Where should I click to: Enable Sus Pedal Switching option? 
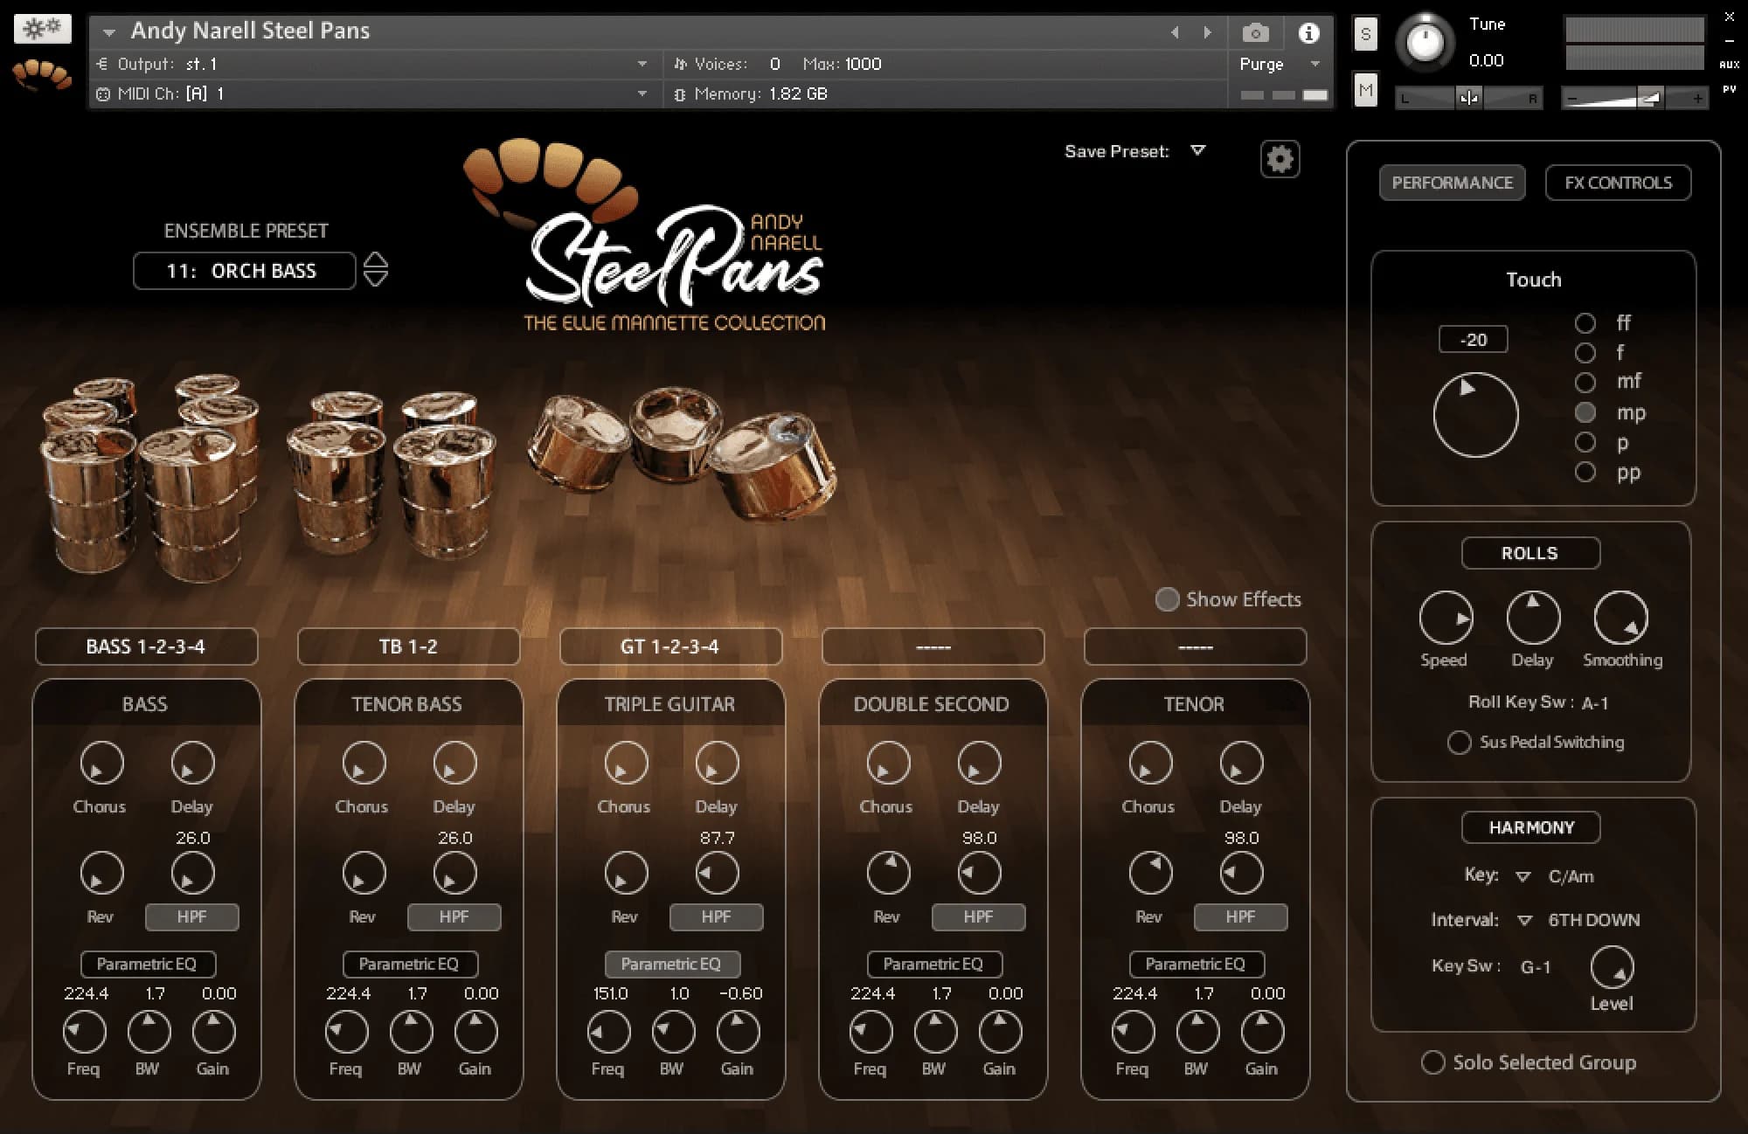click(1459, 743)
